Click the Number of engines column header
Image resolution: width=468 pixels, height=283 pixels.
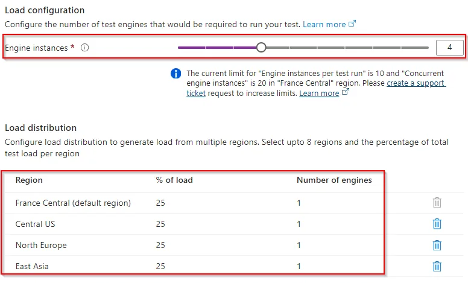coord(334,180)
